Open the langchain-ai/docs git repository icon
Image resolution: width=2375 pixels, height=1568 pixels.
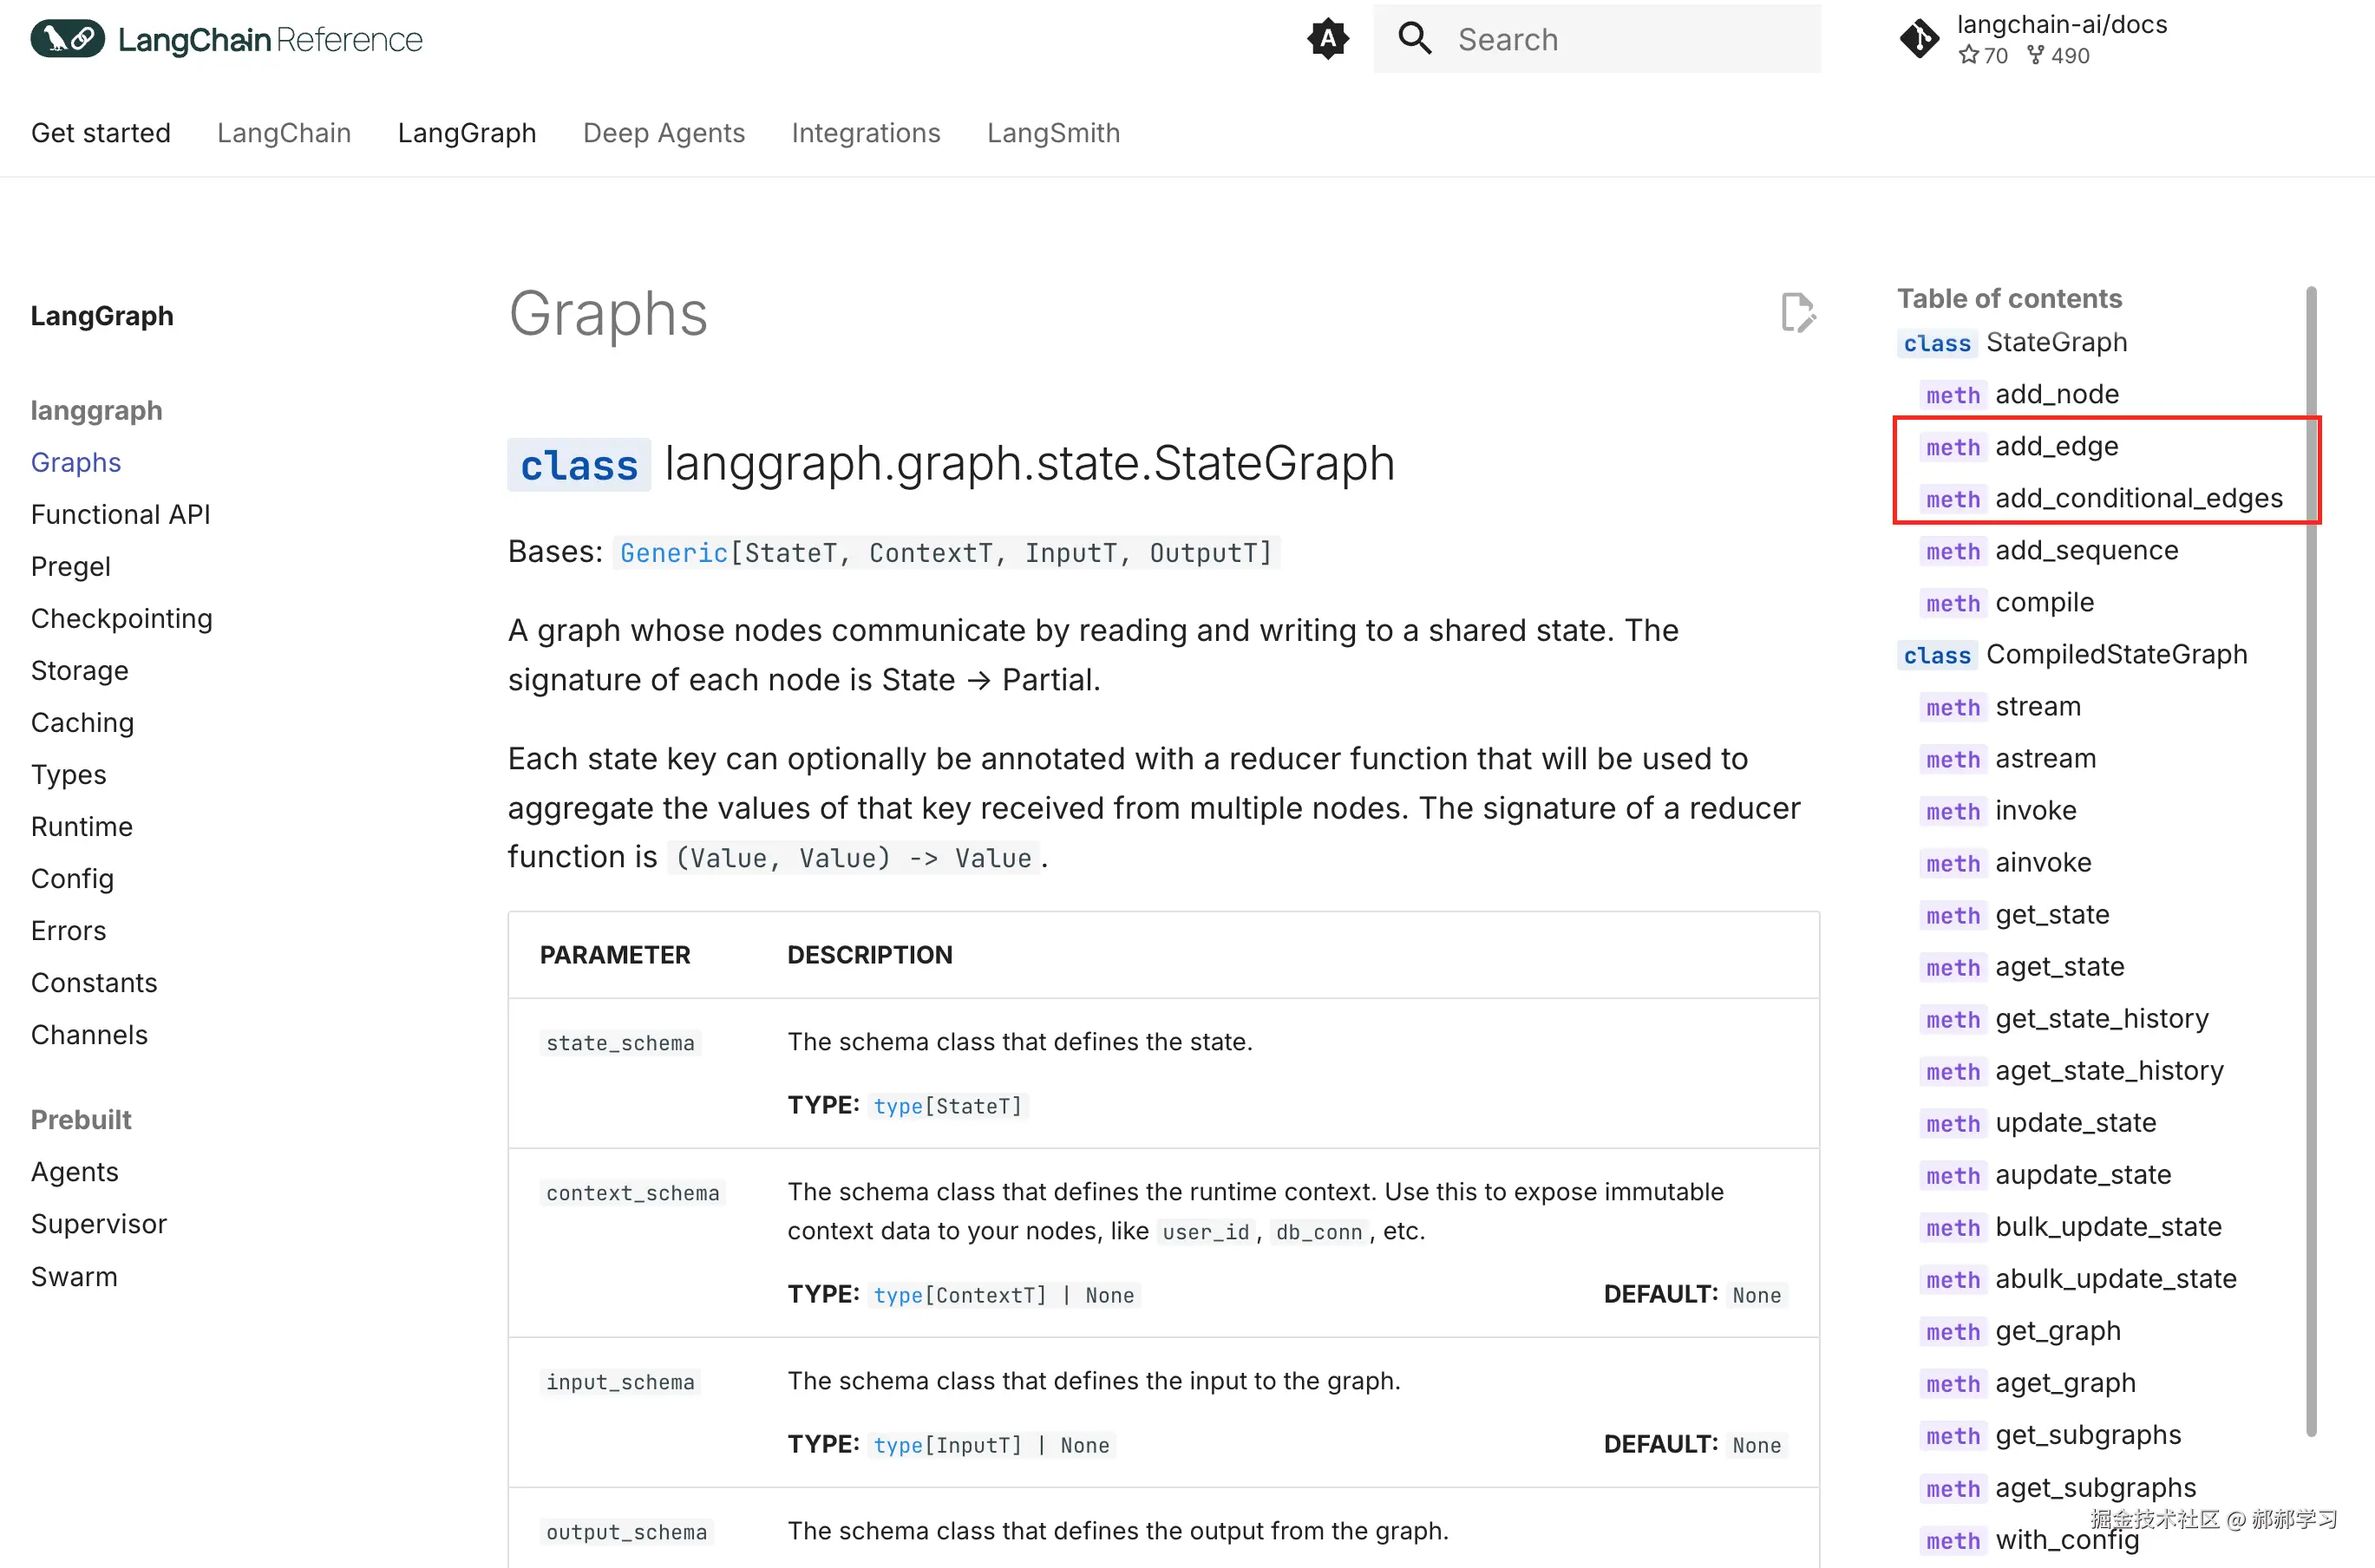[x=1918, y=39]
